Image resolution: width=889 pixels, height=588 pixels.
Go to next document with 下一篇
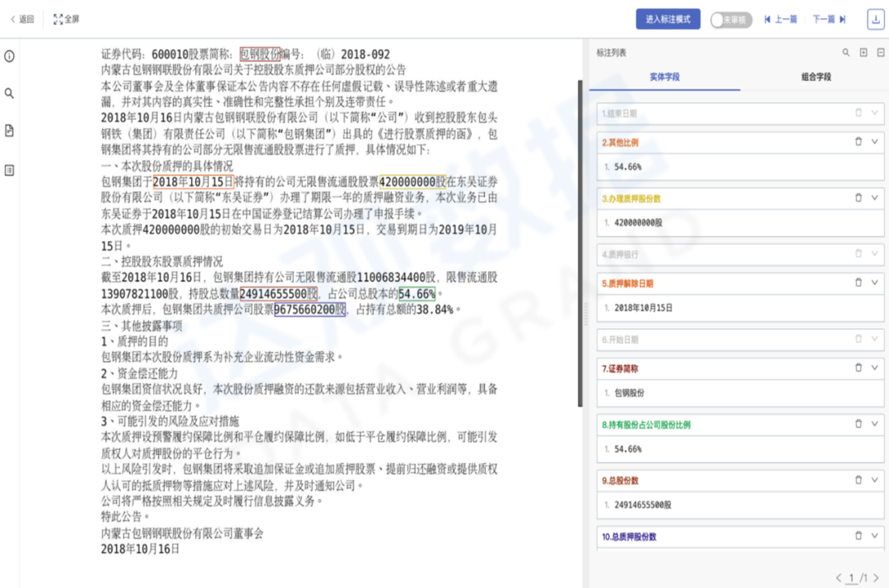click(x=829, y=19)
